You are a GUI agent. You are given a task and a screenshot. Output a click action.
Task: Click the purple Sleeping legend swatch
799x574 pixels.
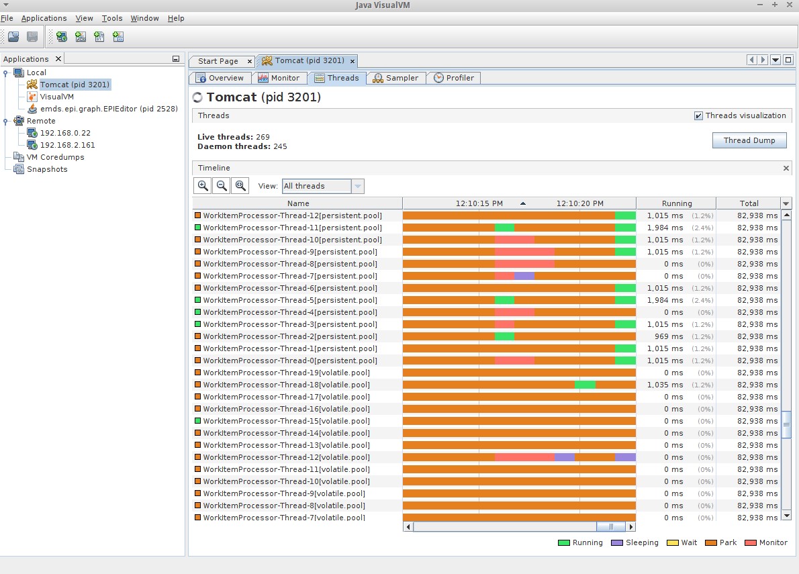[x=616, y=542]
